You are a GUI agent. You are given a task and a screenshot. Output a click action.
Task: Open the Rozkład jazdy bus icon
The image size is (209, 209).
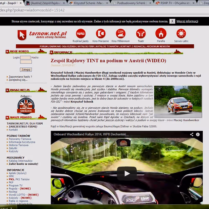point(81,33)
